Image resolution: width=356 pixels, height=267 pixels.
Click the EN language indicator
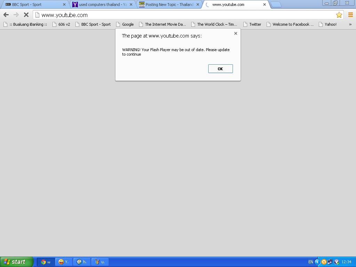pos(310,262)
